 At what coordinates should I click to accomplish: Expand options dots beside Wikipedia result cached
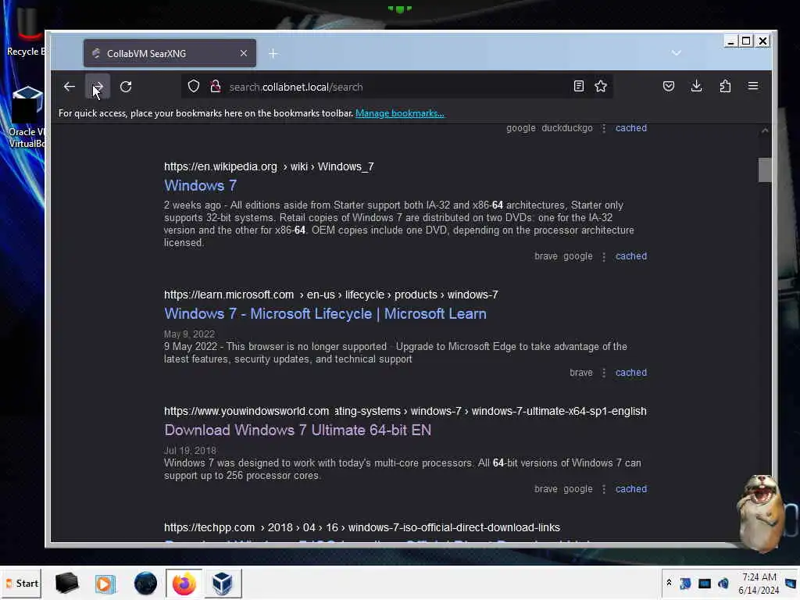pos(604,256)
